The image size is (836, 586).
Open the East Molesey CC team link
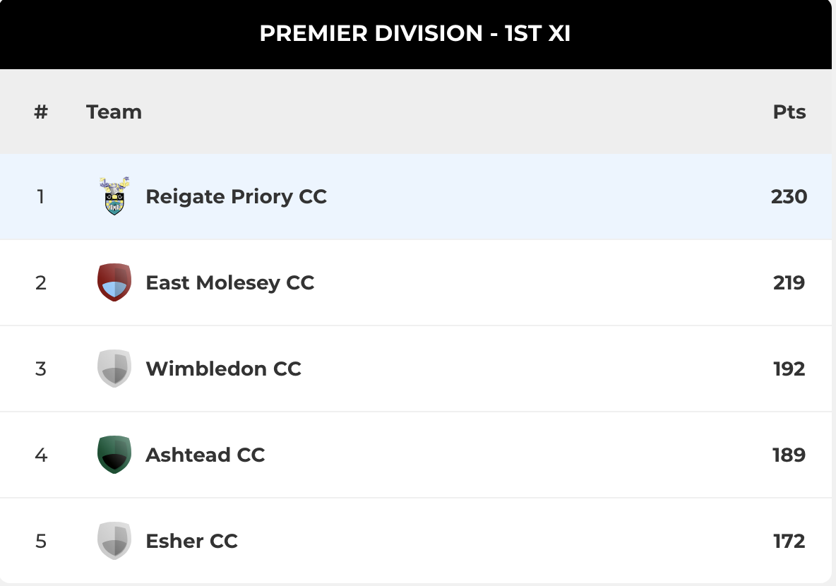click(229, 282)
